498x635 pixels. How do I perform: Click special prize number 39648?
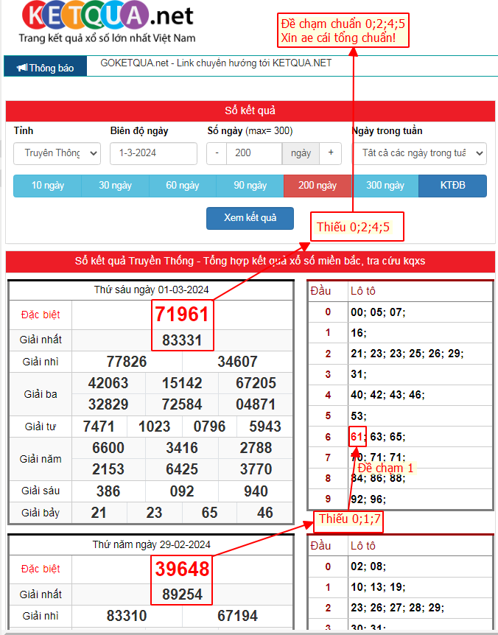tap(182, 569)
